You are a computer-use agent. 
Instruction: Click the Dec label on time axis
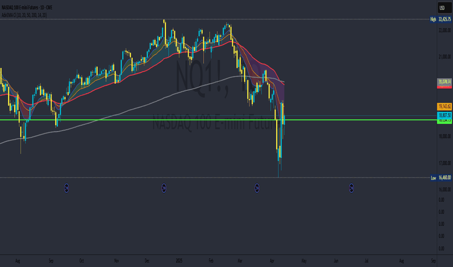(147, 261)
